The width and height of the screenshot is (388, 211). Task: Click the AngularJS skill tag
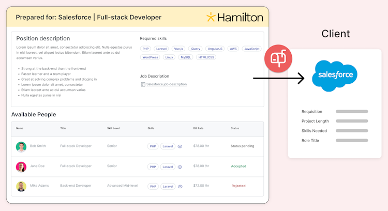(215, 49)
